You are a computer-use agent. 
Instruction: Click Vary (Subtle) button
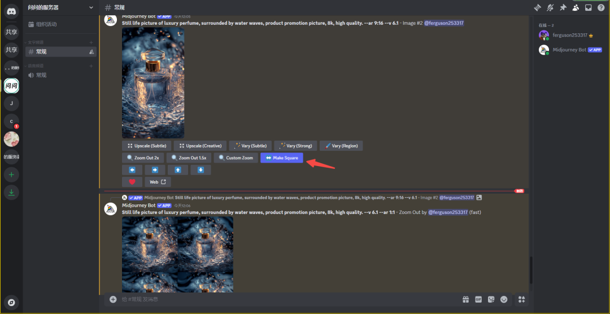click(250, 146)
